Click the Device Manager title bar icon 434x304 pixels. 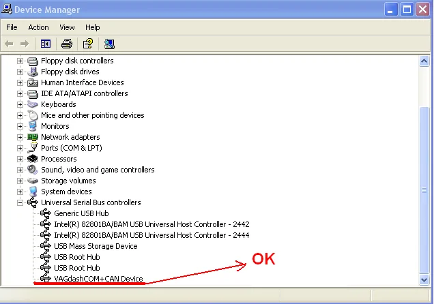pyautogui.click(x=7, y=9)
